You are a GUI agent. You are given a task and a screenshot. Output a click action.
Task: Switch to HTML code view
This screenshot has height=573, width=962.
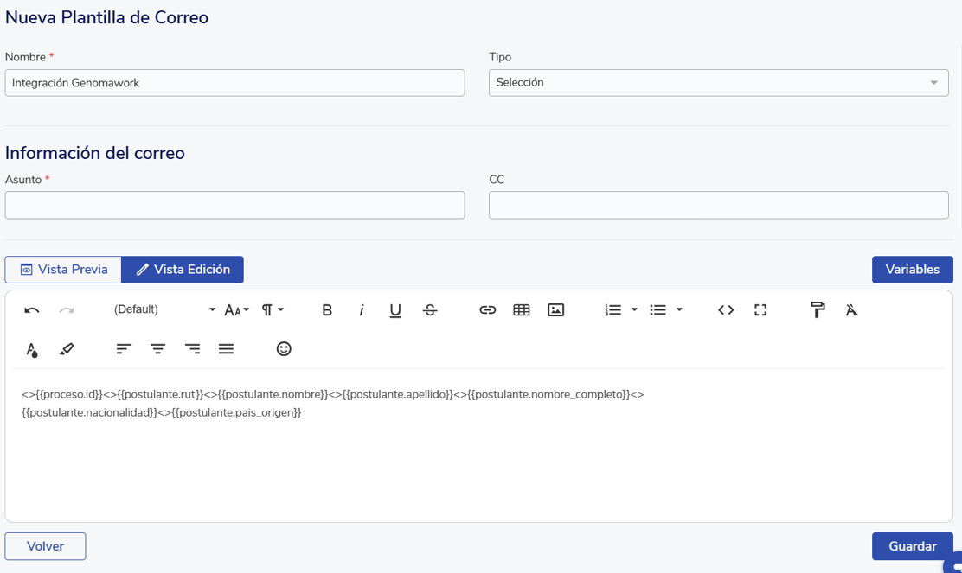pos(726,310)
